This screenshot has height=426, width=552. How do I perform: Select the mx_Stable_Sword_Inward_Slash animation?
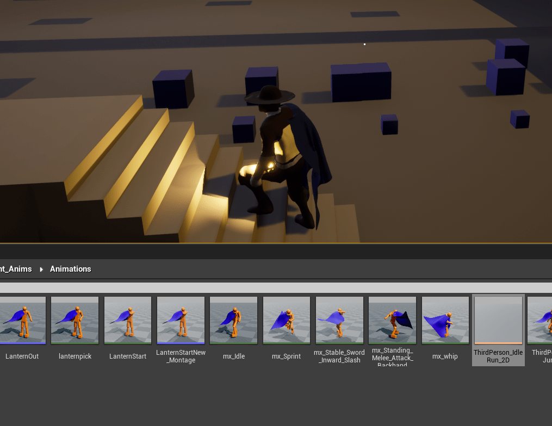339,321
